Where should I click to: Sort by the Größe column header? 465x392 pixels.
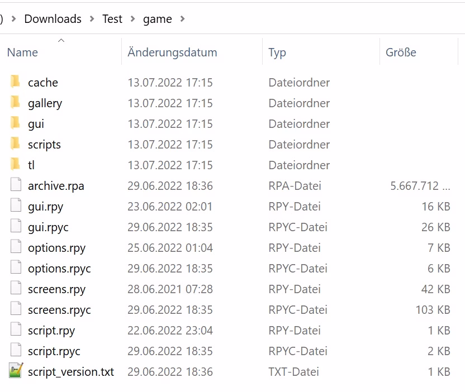point(401,52)
